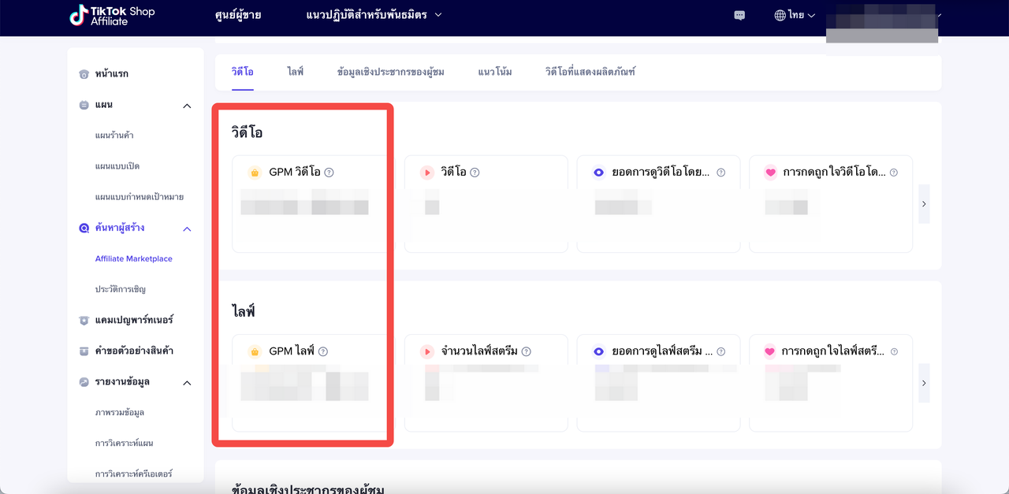Click the help icon beside จำนวนไลฟ์สตรีม

coord(527,351)
